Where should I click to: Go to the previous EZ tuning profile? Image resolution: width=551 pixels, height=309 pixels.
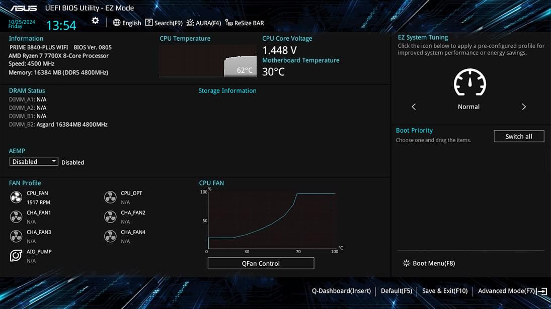coord(414,107)
